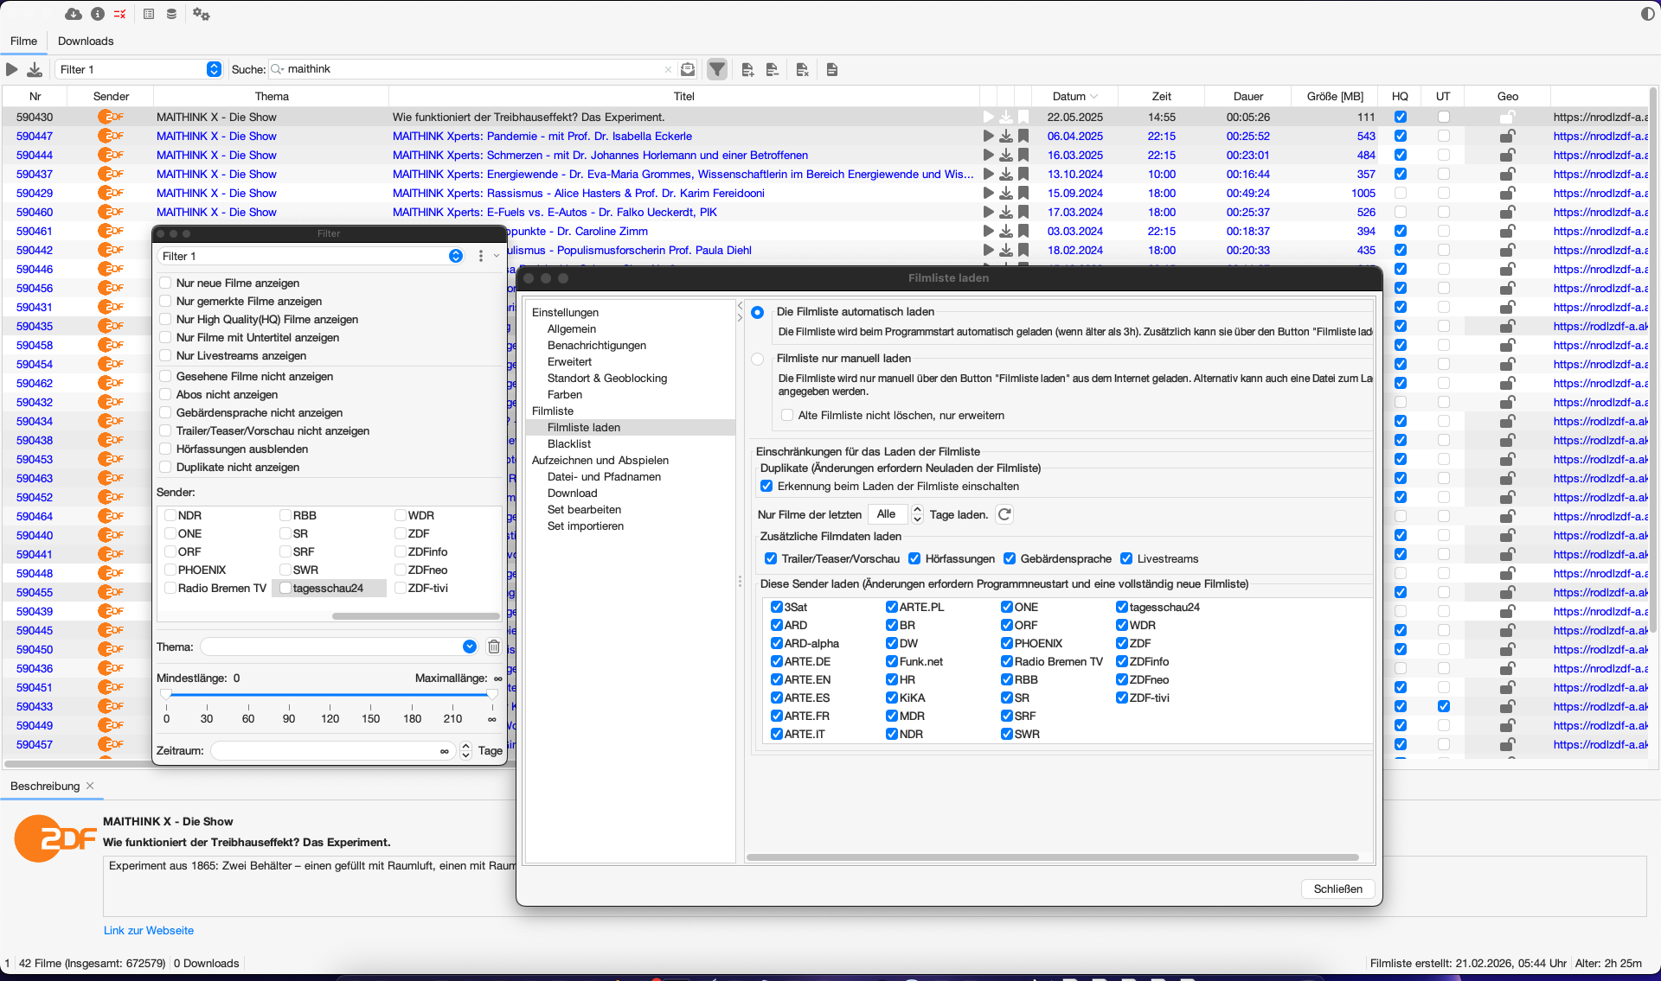Expand the Thema combo box
This screenshot has height=981, width=1661.
coord(469,647)
